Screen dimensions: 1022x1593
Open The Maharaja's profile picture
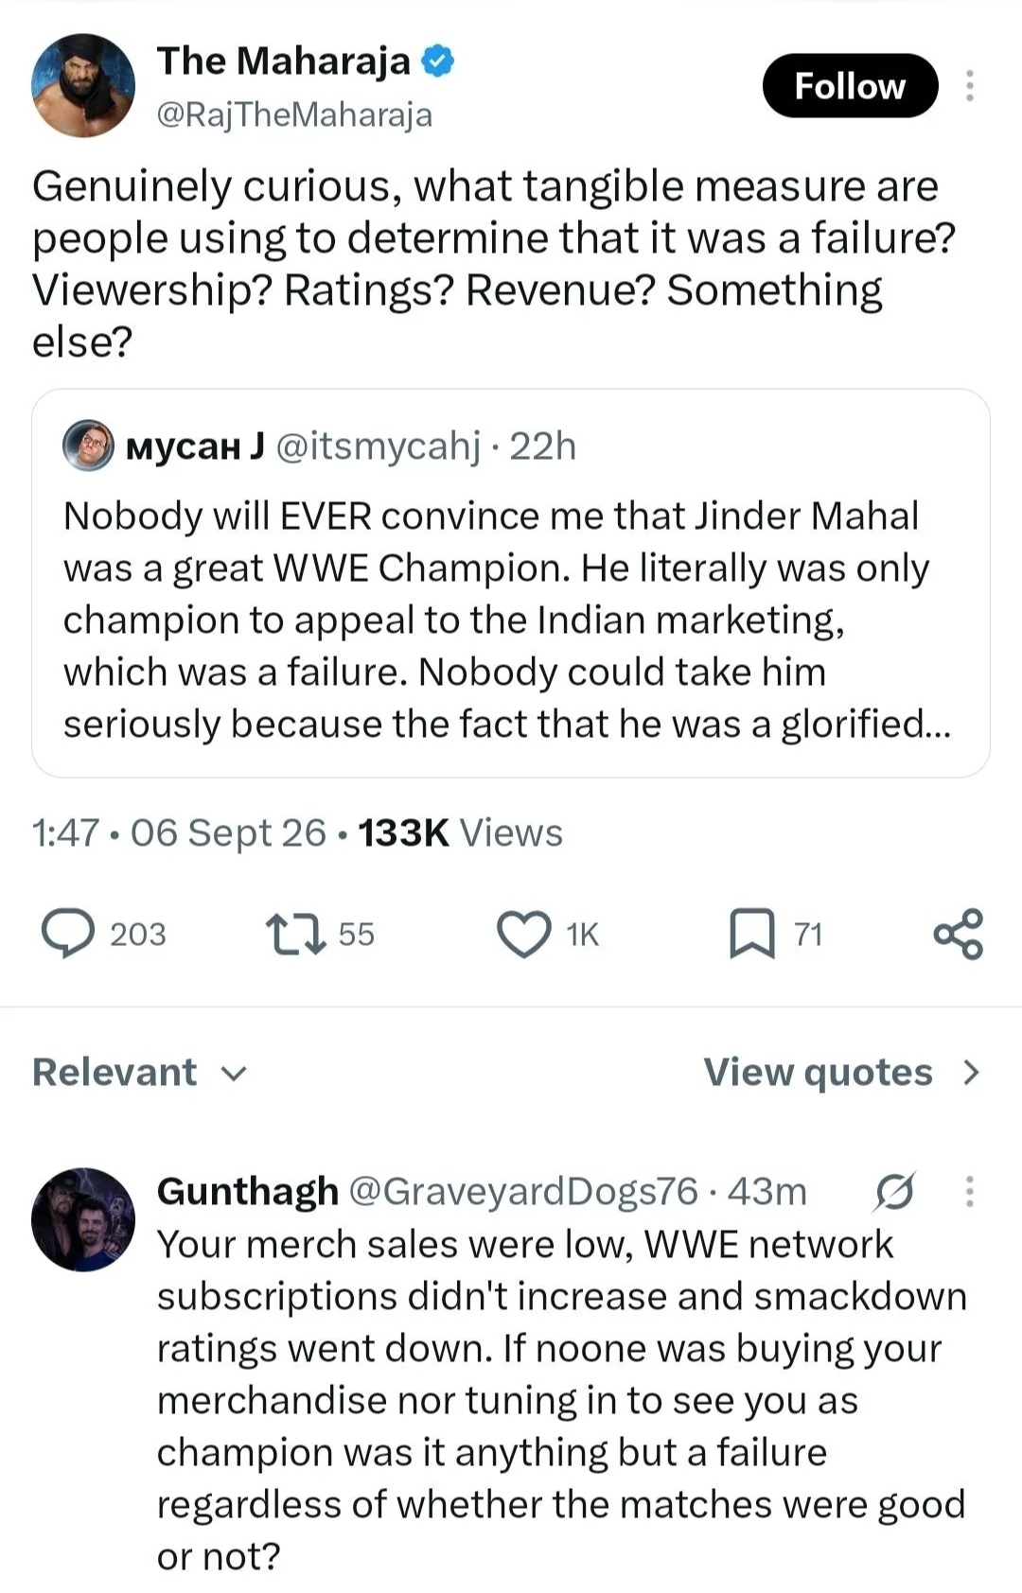coord(83,86)
